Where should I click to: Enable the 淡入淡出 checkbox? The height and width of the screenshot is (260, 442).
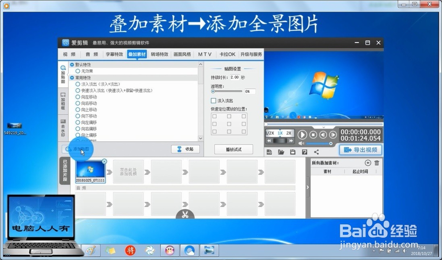(213, 101)
